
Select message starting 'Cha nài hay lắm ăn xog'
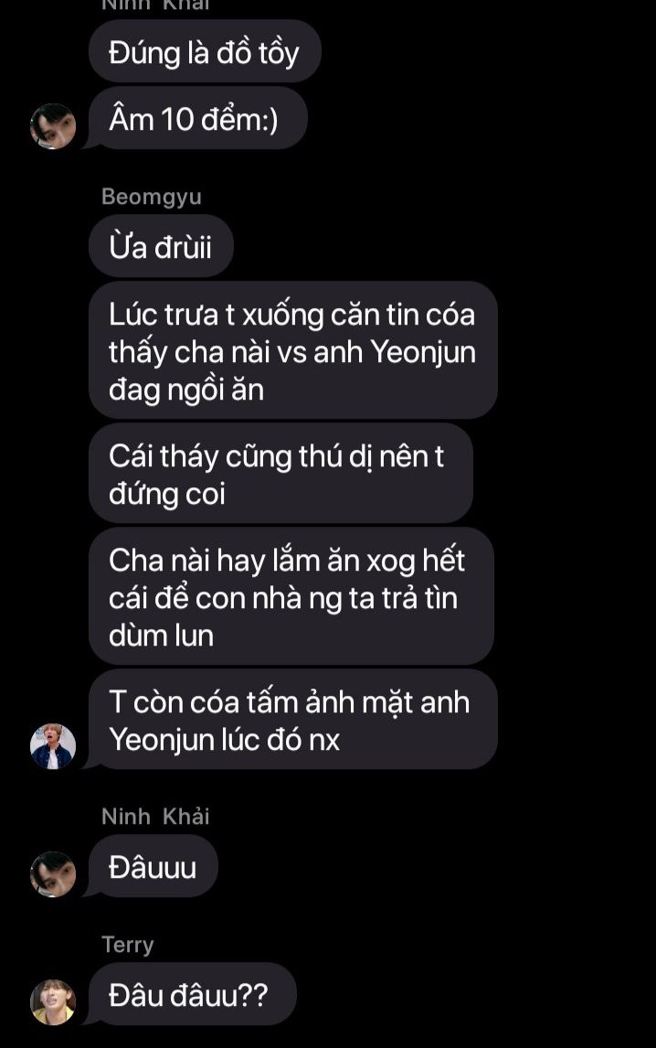(291, 596)
